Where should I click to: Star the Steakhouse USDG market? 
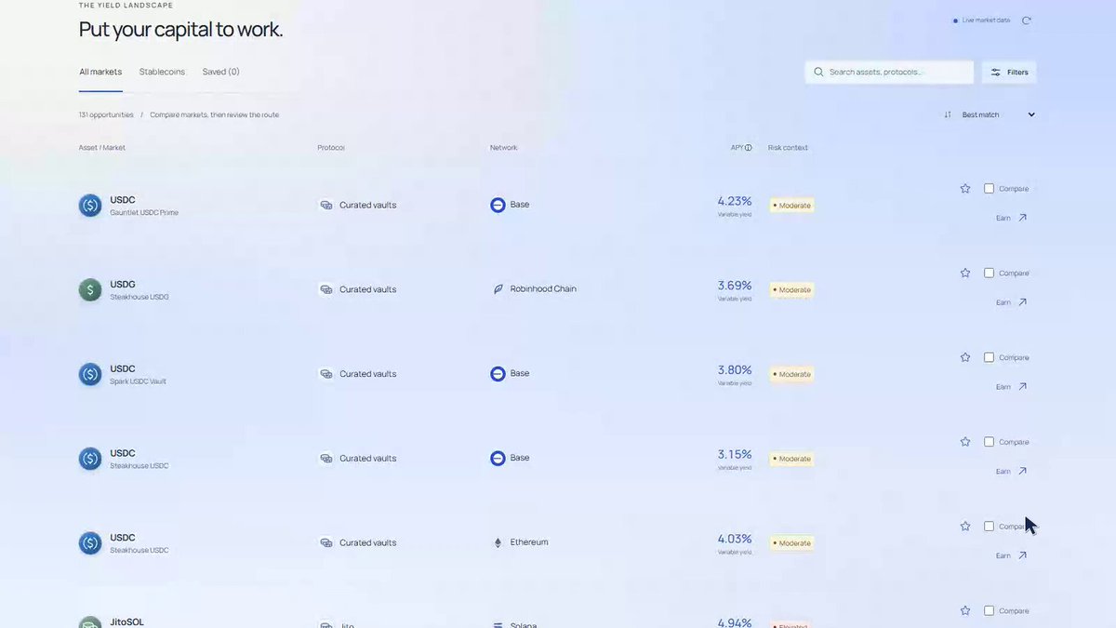point(965,274)
